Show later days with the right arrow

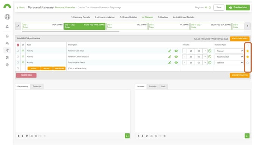[x=248, y=26]
